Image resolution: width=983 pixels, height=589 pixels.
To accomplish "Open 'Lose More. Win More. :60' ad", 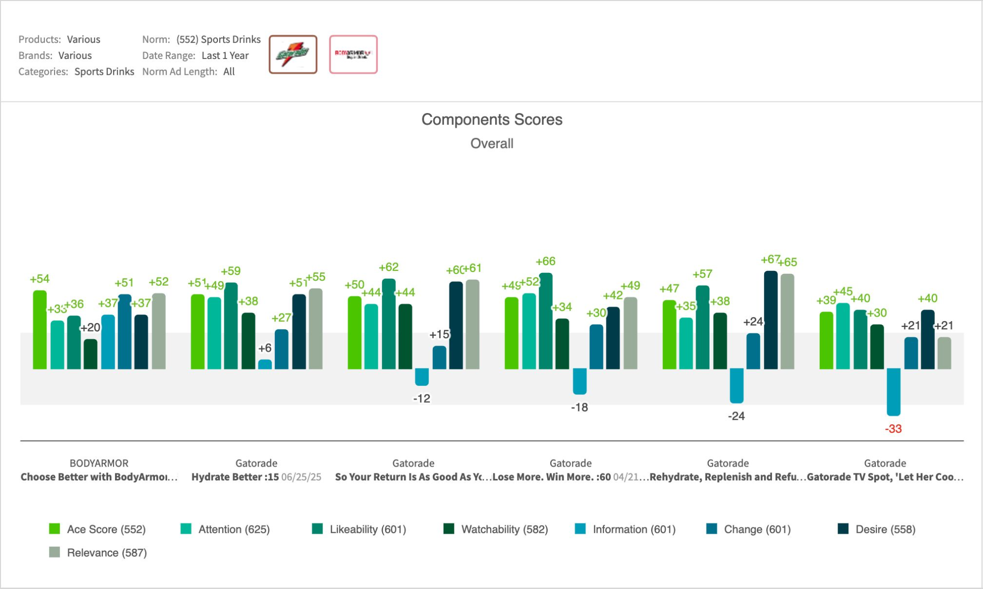I will click(551, 477).
